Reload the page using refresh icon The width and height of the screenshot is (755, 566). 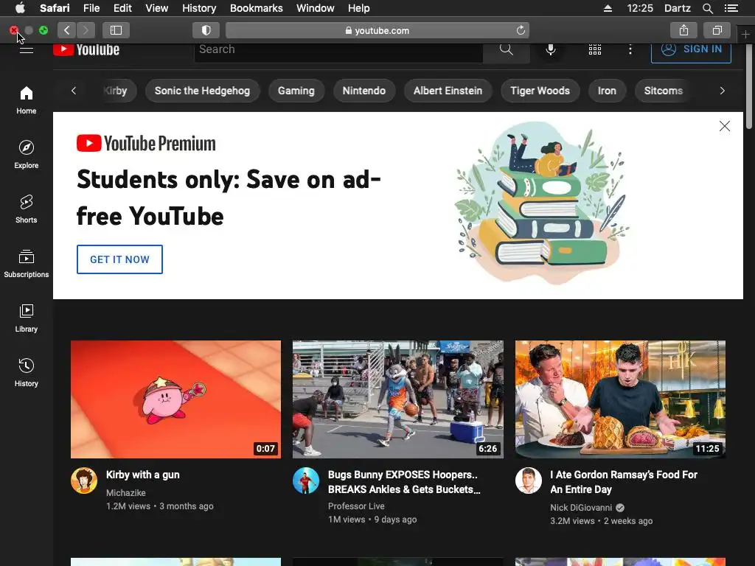pyautogui.click(x=521, y=30)
